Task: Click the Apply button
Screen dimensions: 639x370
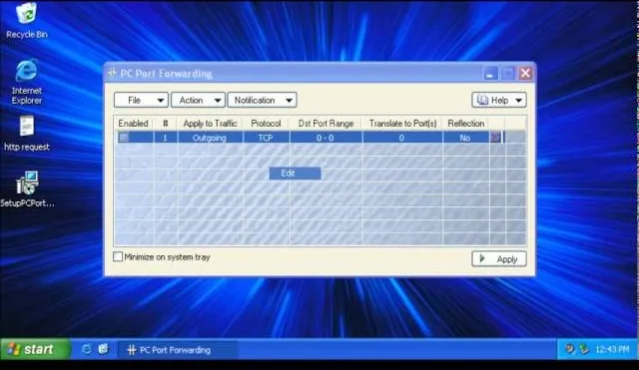Action: click(499, 259)
